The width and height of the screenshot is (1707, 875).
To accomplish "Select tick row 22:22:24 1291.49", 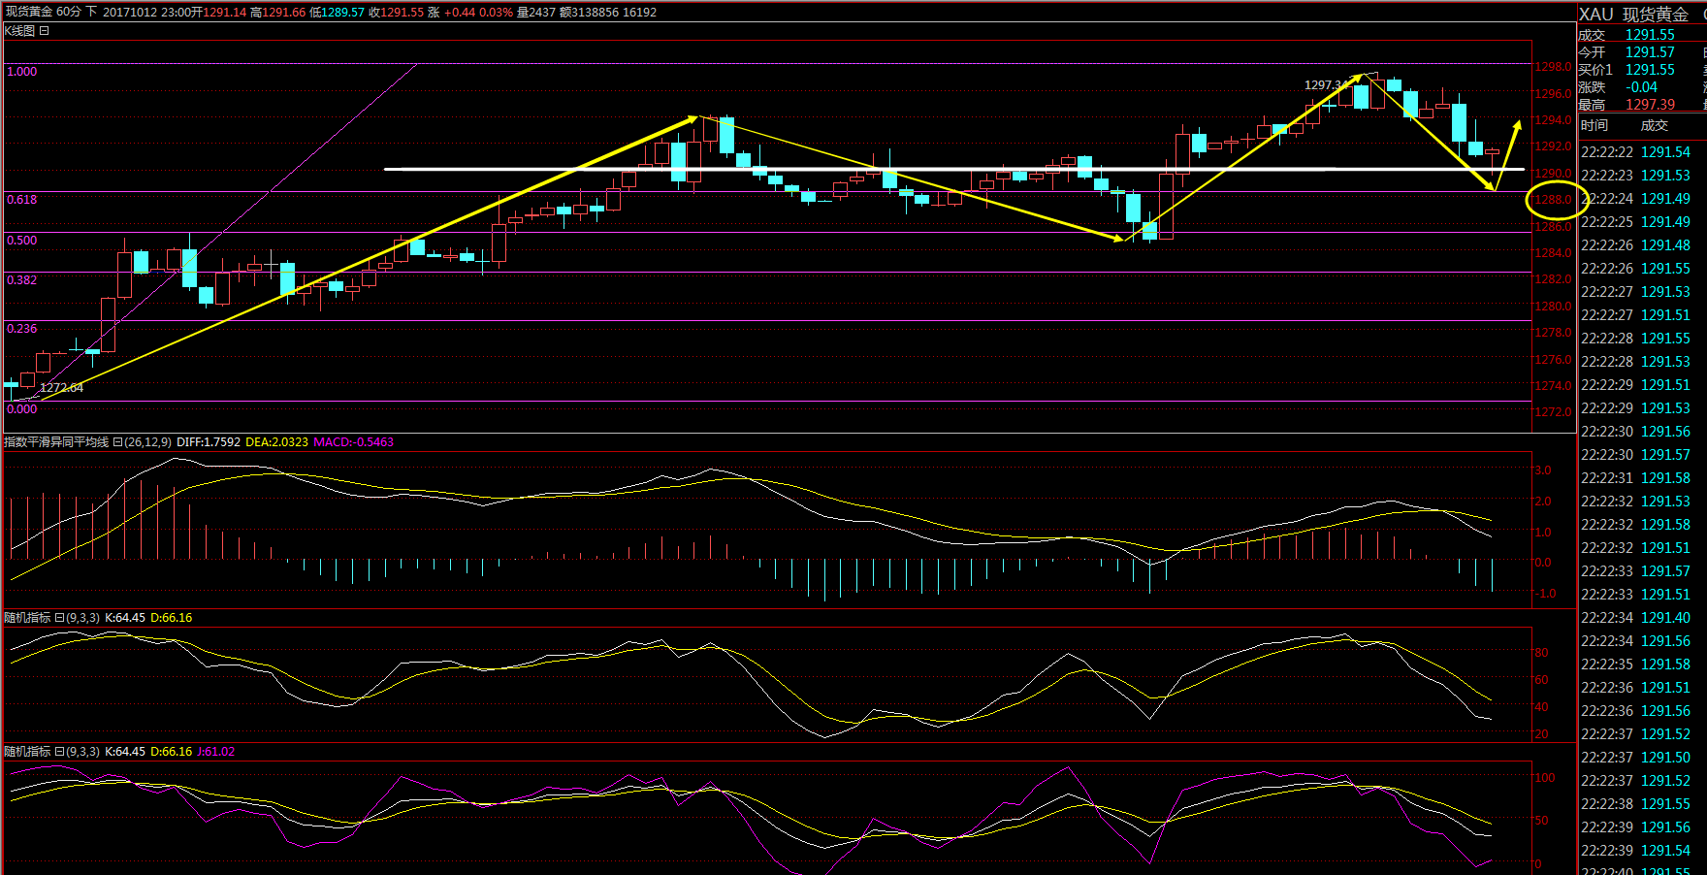I will [x=1635, y=199].
